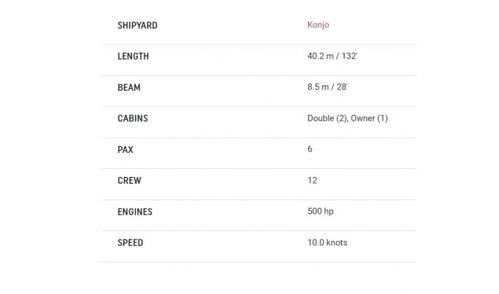
Task: Select the 500 hp engines value
Action: (x=321, y=212)
